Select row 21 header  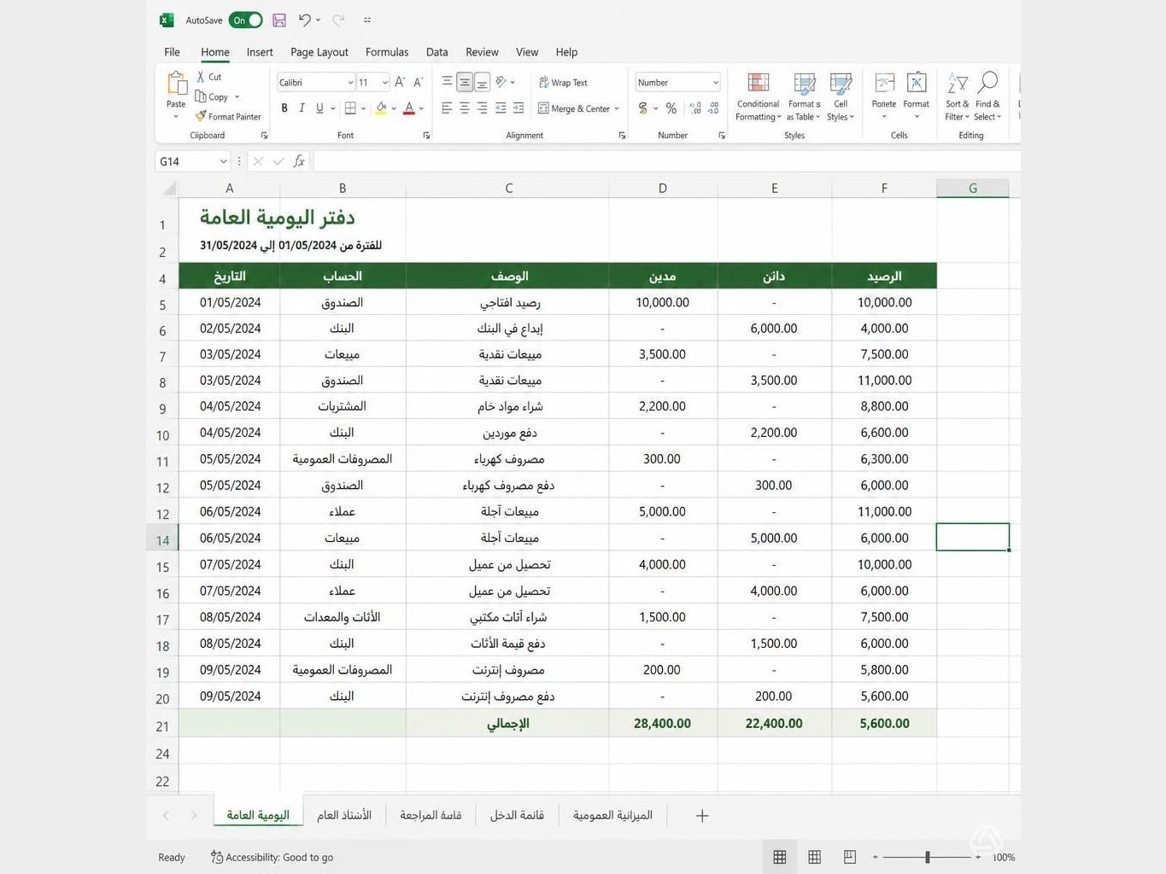click(162, 725)
